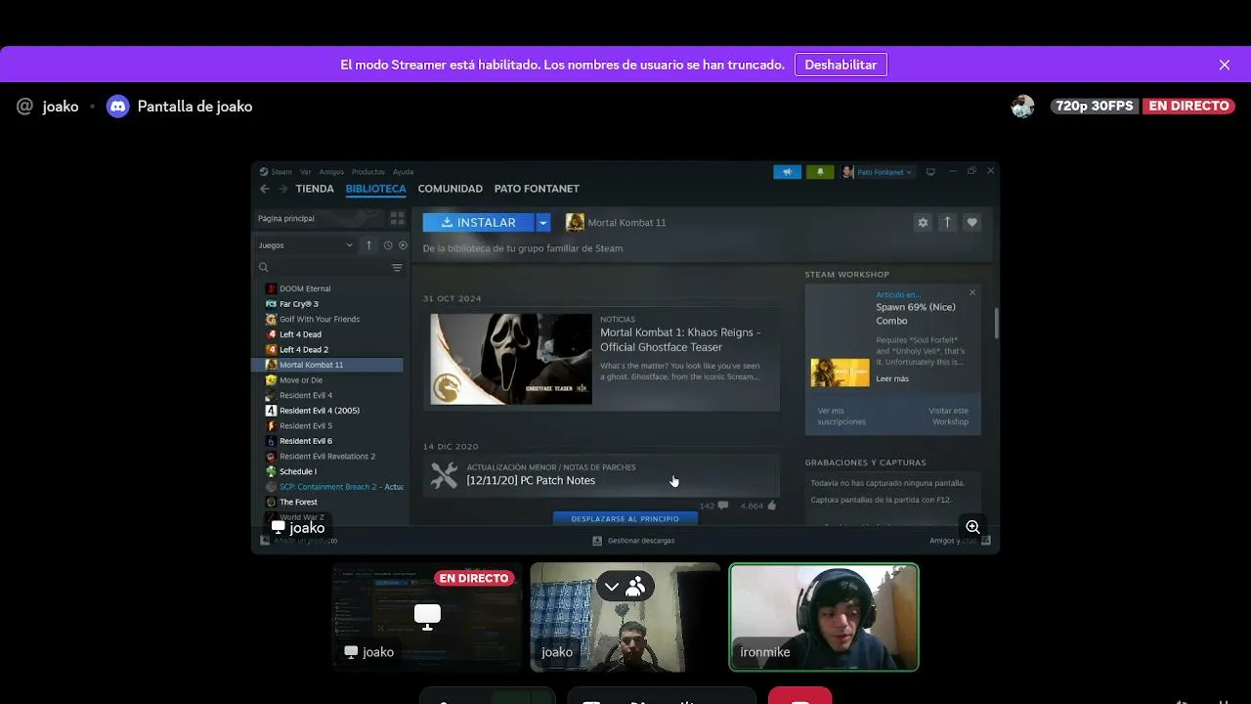The width and height of the screenshot is (1251, 704).
Task: Open Steam notifications bell
Action: (x=820, y=172)
